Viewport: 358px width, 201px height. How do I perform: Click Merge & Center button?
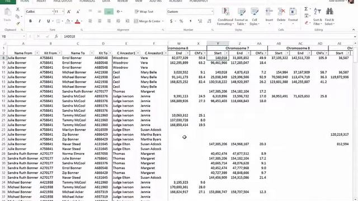point(147,21)
